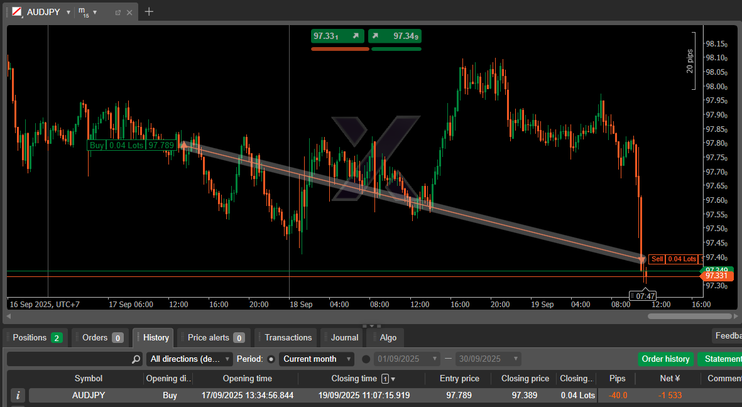Click the Order history button
742x407 pixels.
pos(665,359)
